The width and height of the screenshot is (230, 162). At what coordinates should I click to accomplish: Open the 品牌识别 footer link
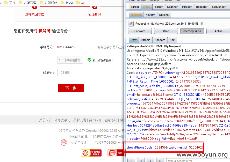[x=80, y=120]
